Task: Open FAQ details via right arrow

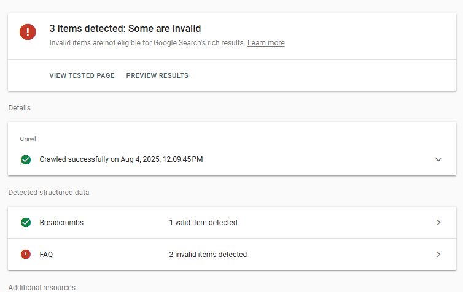Action: click(x=438, y=254)
